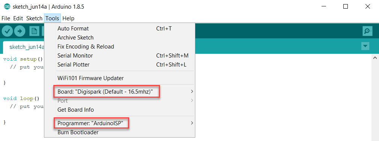
Task: Click Get Board Info entry
Action: coord(120,109)
